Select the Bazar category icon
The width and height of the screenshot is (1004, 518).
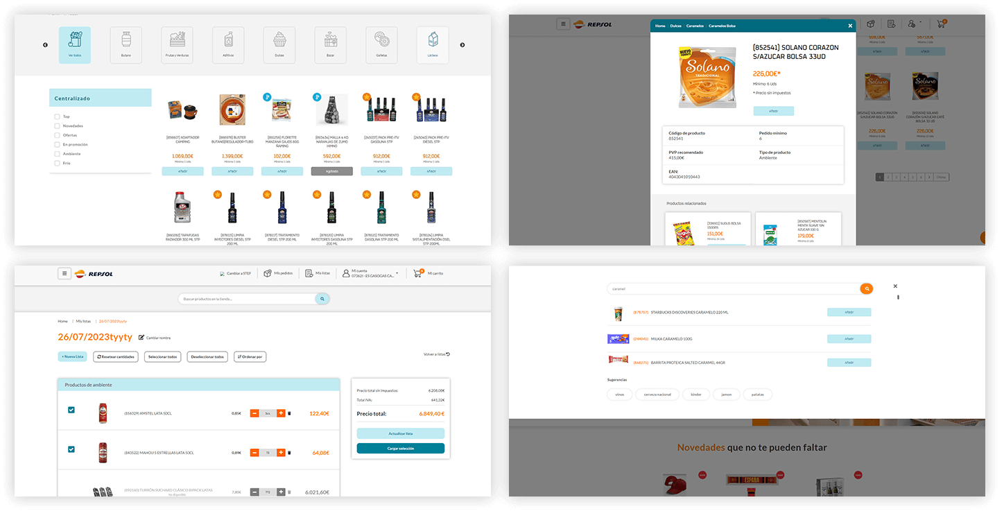pyautogui.click(x=331, y=45)
